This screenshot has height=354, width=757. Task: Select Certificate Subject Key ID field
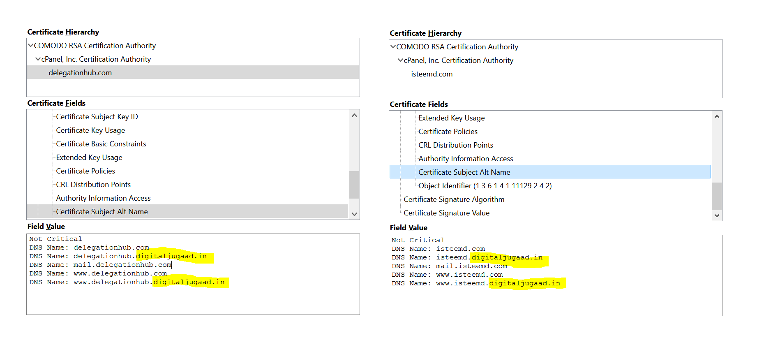[x=97, y=117]
